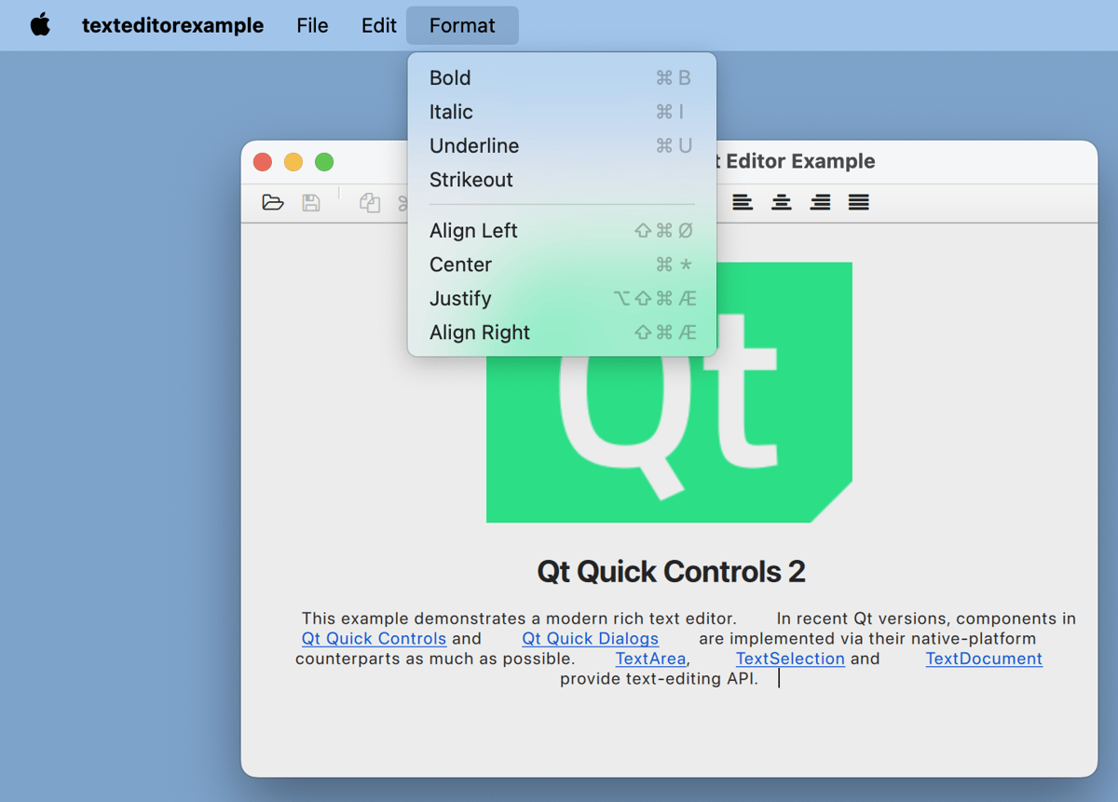Click the Open file folder icon
The width and height of the screenshot is (1118, 802).
(x=272, y=202)
